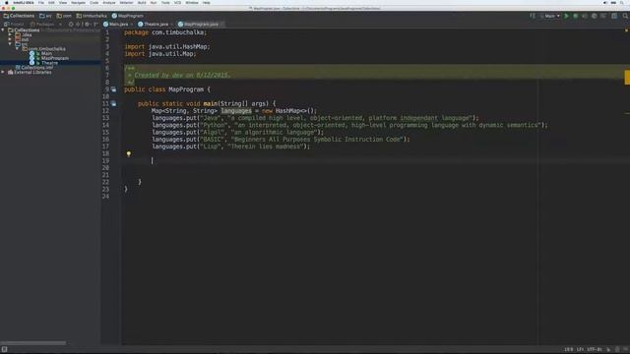Run the Main configuration with the green play button
The height and width of the screenshot is (354, 630).
(567, 16)
